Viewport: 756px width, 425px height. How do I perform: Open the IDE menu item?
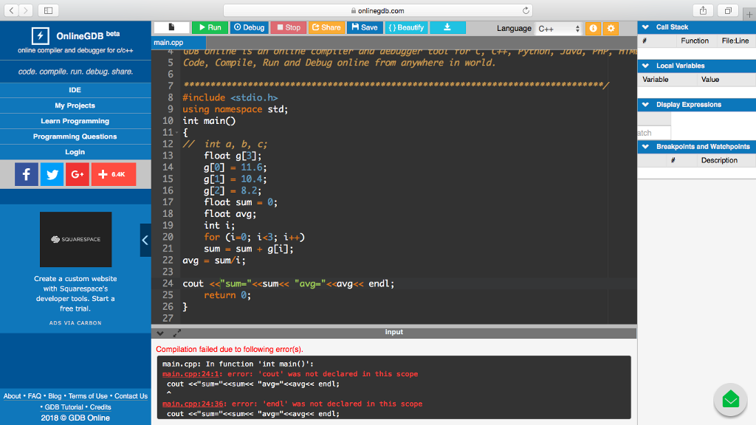75,90
